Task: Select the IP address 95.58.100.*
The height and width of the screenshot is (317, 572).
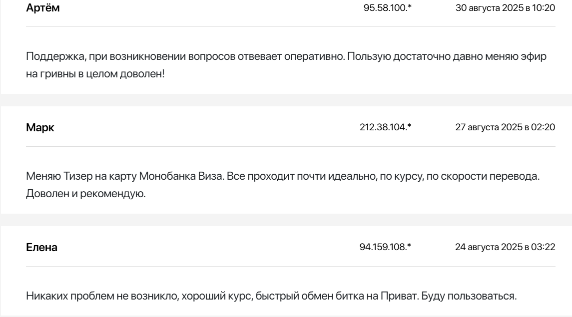Action: [x=384, y=8]
